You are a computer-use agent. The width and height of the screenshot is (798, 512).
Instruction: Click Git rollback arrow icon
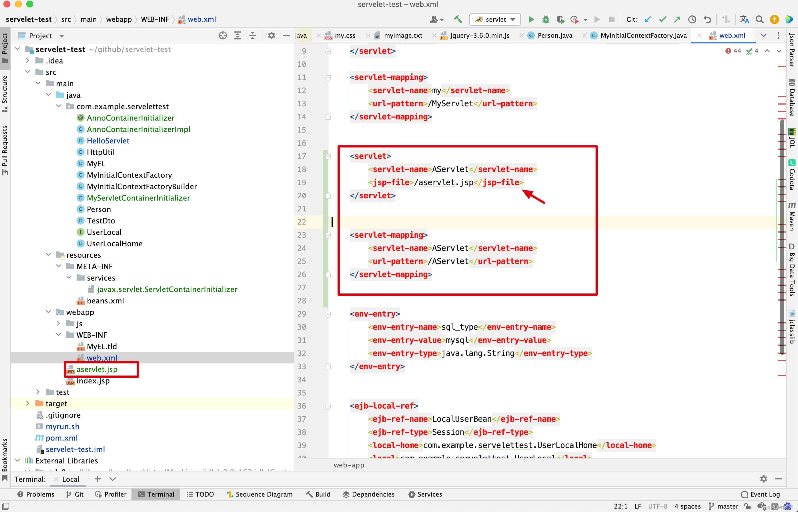(x=707, y=20)
